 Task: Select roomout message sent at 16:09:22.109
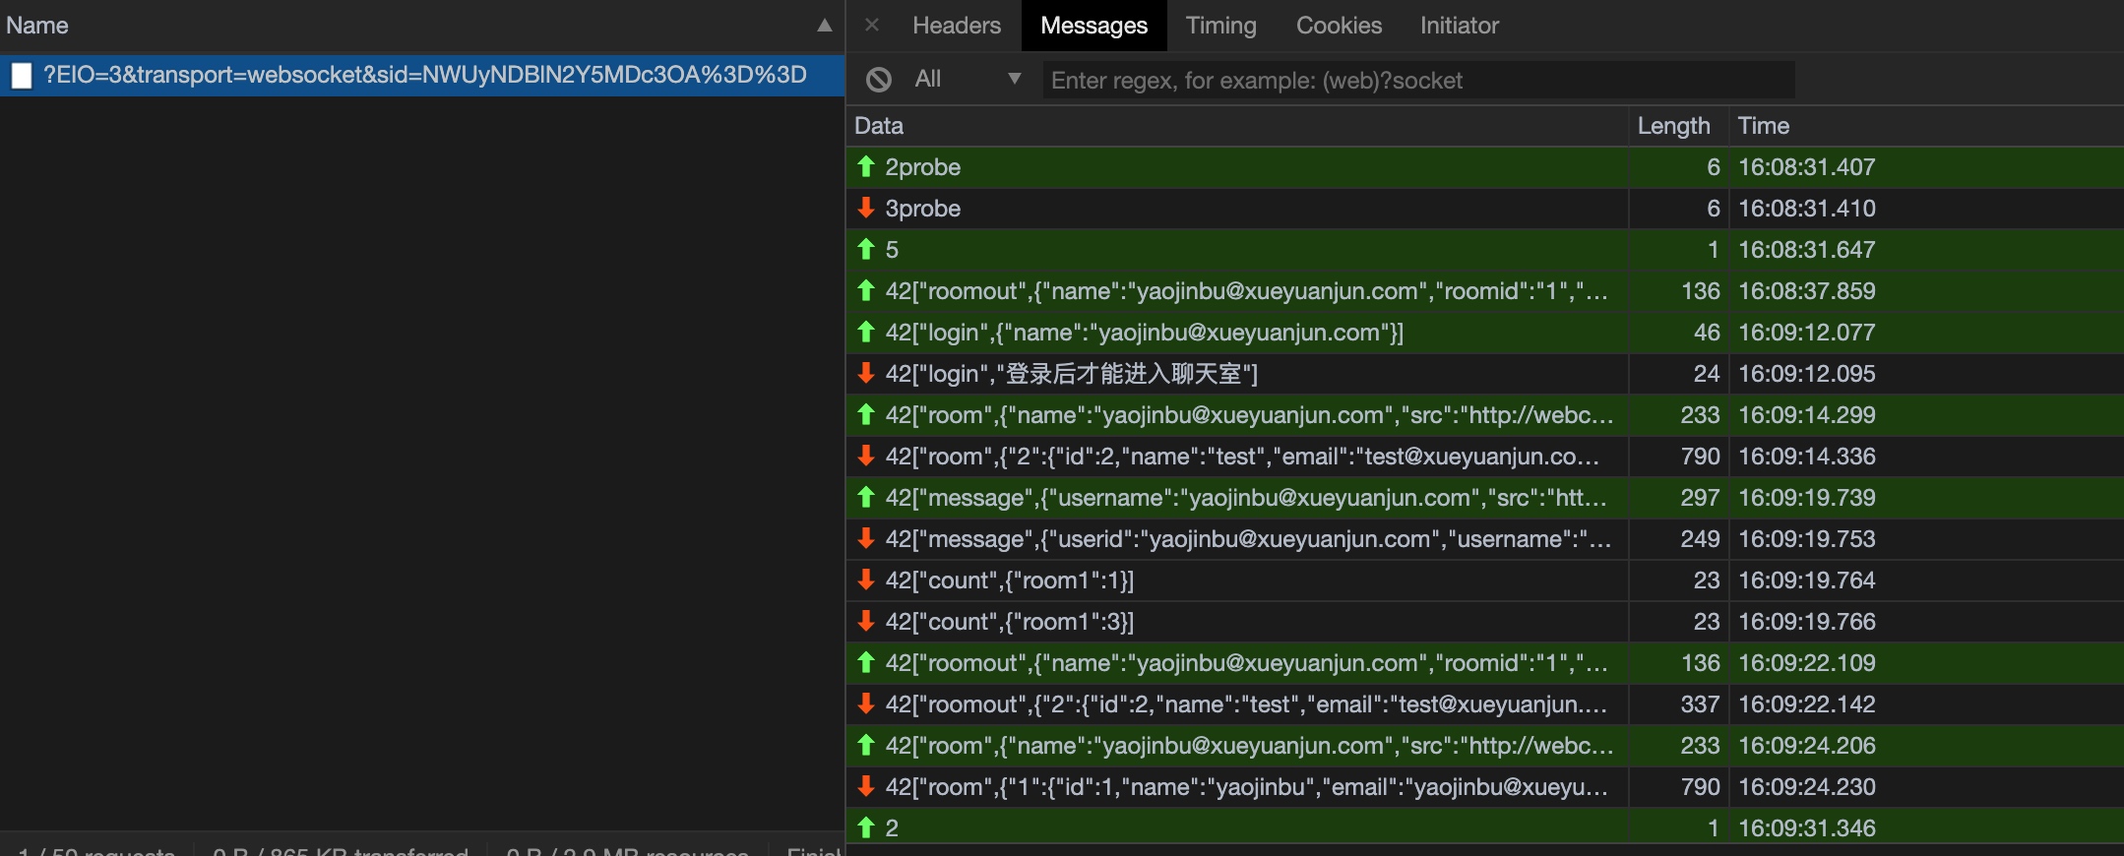tap(1484, 663)
